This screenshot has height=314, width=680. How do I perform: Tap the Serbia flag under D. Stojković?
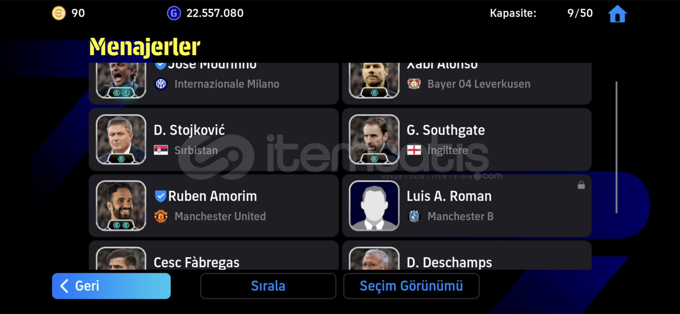(161, 150)
